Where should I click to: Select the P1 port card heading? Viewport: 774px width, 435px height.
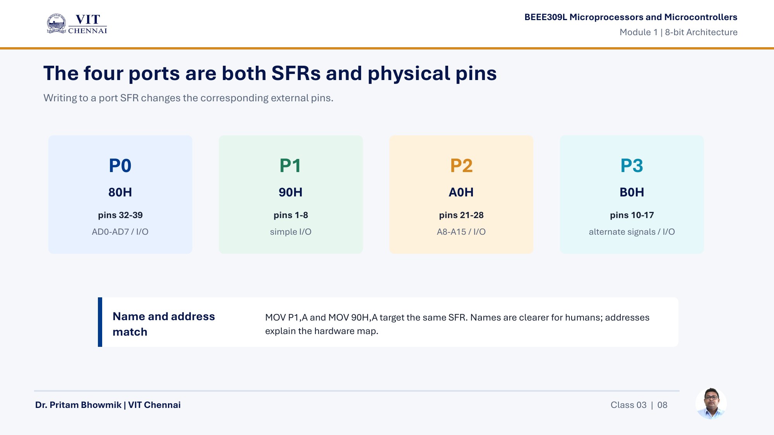pyautogui.click(x=290, y=166)
